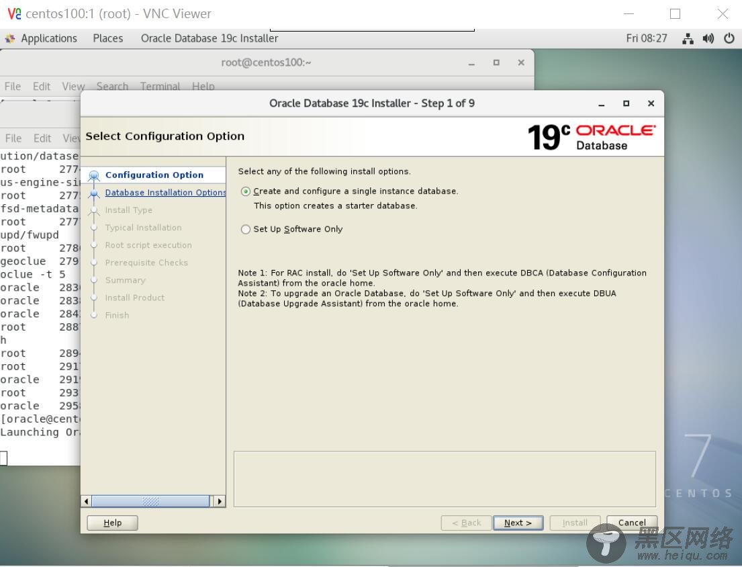The width and height of the screenshot is (742, 567).
Task: Select Configuration Option step in sidebar
Action: click(x=154, y=175)
